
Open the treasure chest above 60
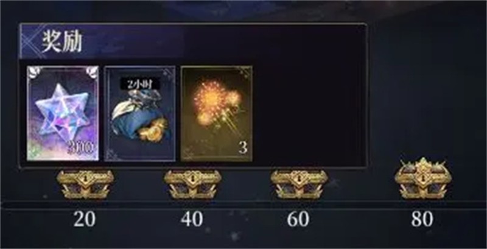tap(299, 184)
